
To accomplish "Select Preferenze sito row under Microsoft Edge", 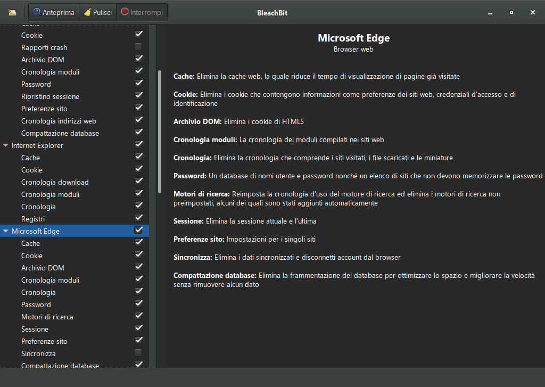I will tap(75, 341).
